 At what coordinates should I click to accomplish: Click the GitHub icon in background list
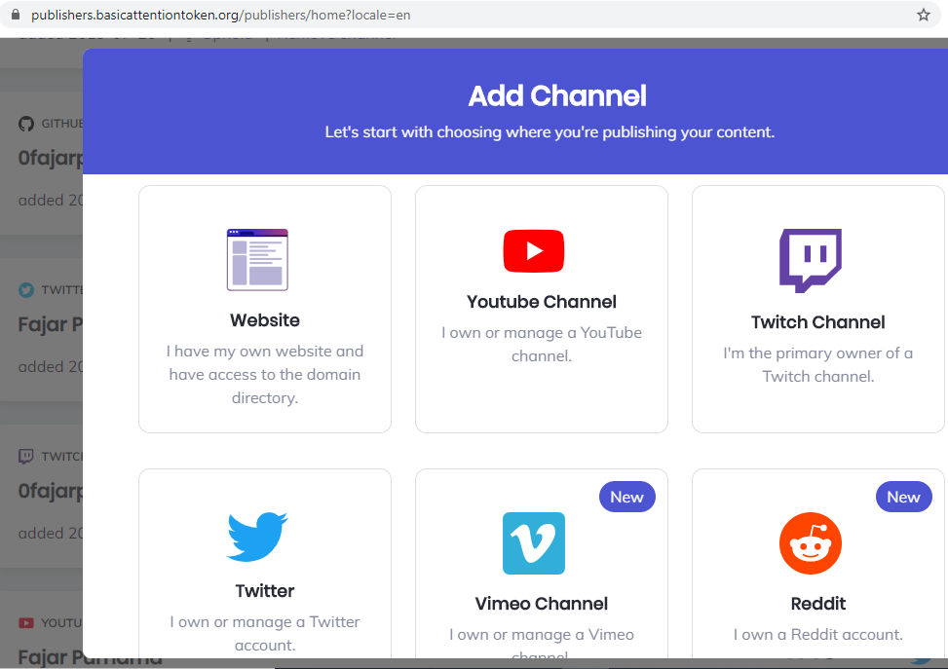[26, 124]
